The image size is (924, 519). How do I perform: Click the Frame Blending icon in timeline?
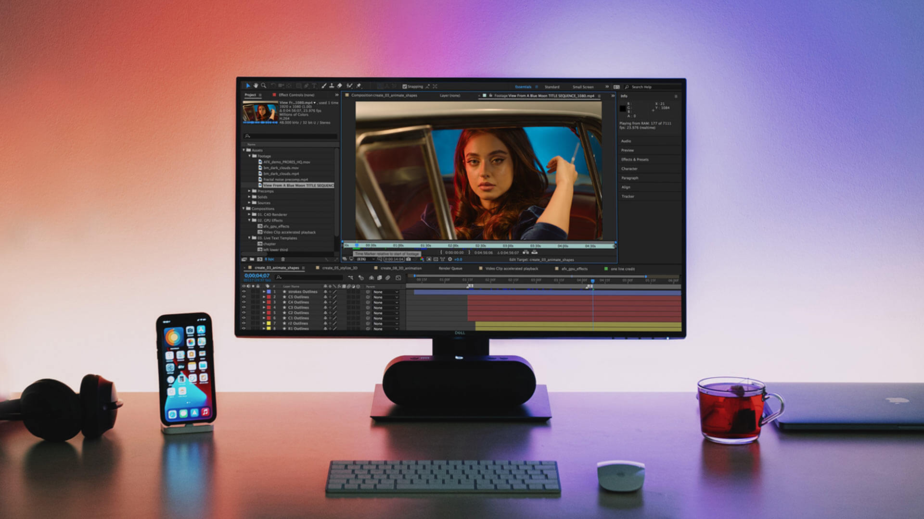tap(380, 278)
